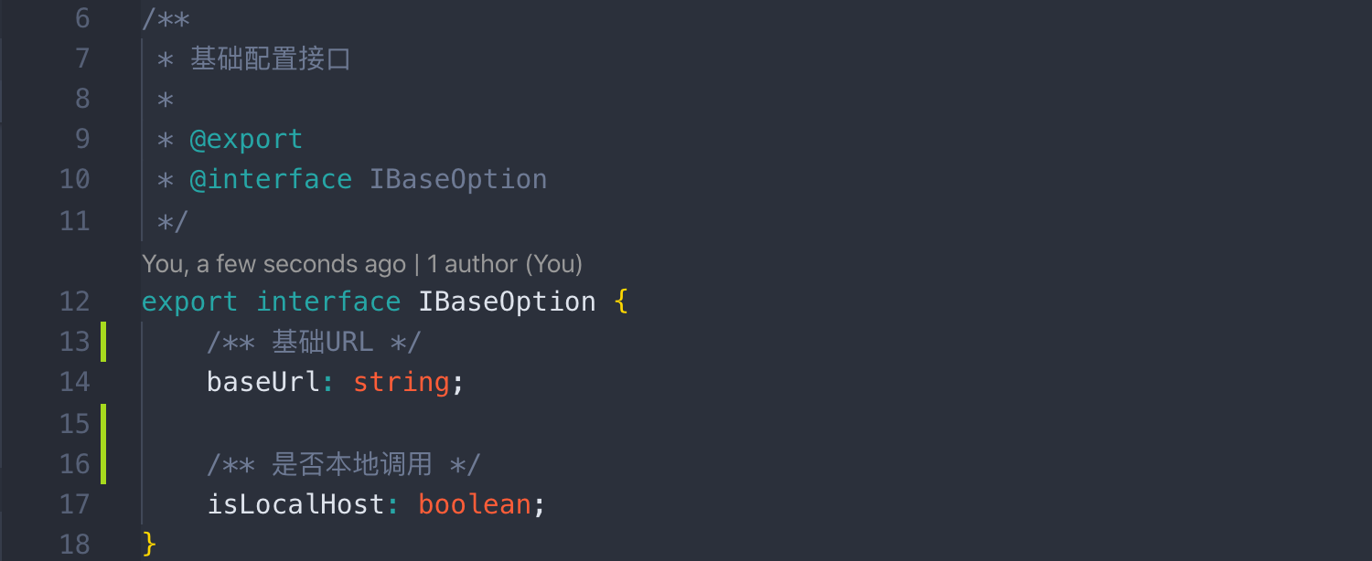This screenshot has height=561, width=1372.
Task: Place cursor in the 基础URL comment
Action: (314, 342)
